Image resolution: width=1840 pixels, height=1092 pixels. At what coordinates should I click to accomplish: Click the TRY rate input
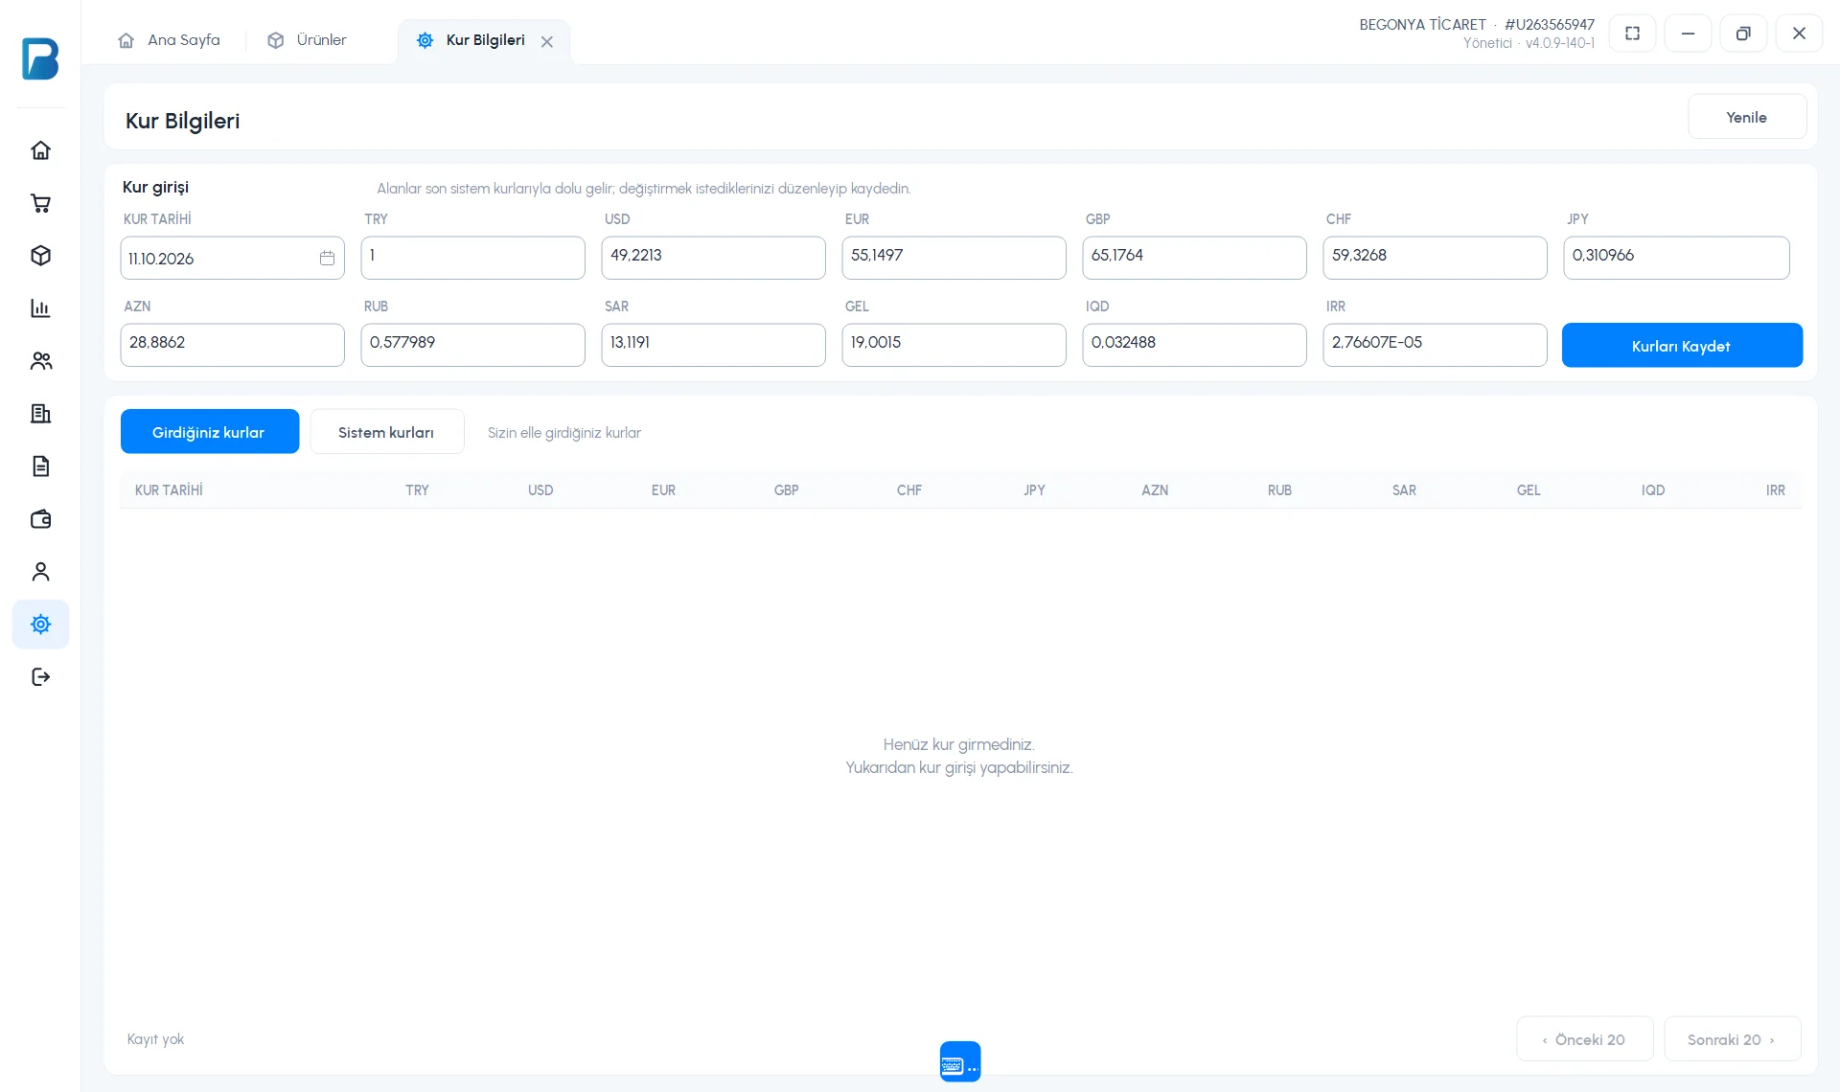(x=472, y=259)
